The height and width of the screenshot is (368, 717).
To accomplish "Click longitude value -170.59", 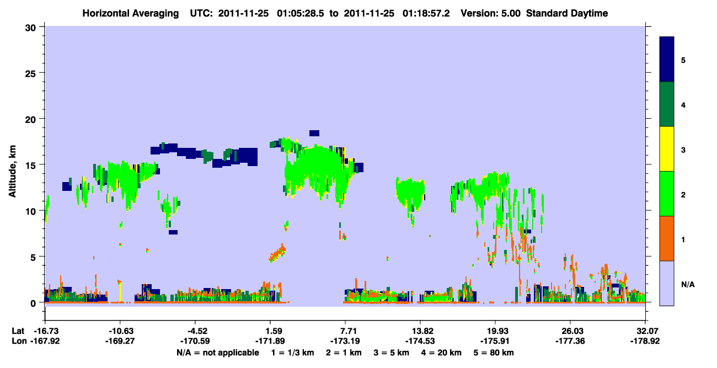I will click(195, 341).
